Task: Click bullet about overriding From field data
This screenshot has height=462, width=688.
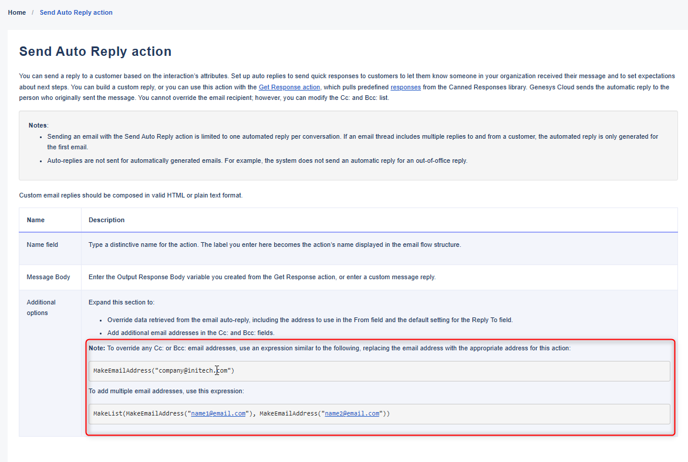Action: tap(310, 320)
